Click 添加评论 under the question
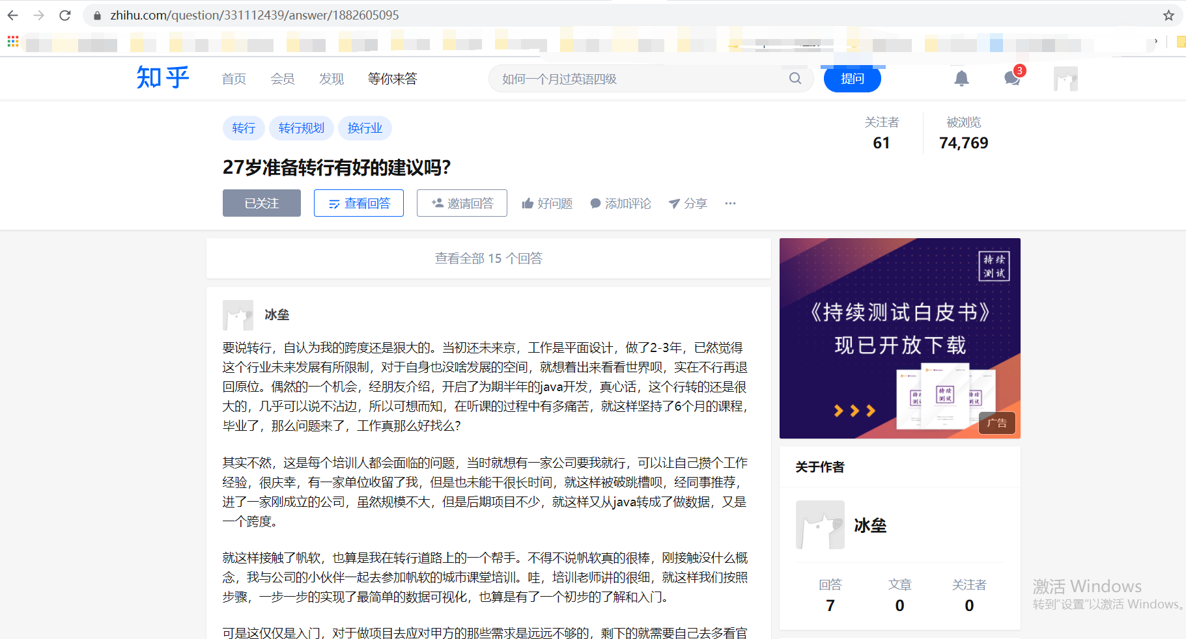This screenshot has width=1186, height=639. (620, 204)
